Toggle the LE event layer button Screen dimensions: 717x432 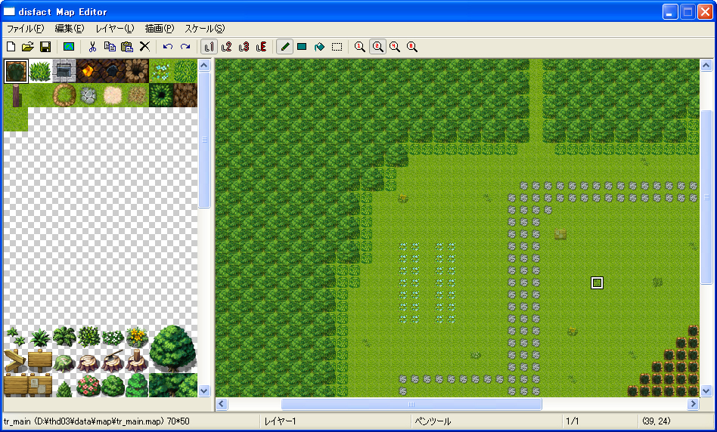coord(261,47)
